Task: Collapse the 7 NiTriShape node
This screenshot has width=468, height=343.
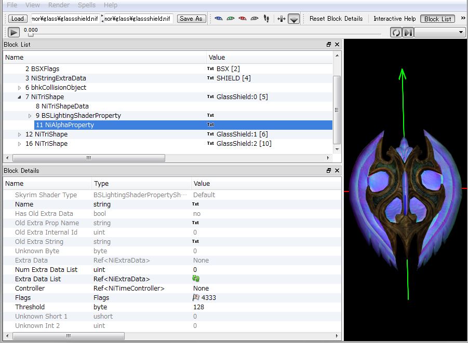Action: 19,97
